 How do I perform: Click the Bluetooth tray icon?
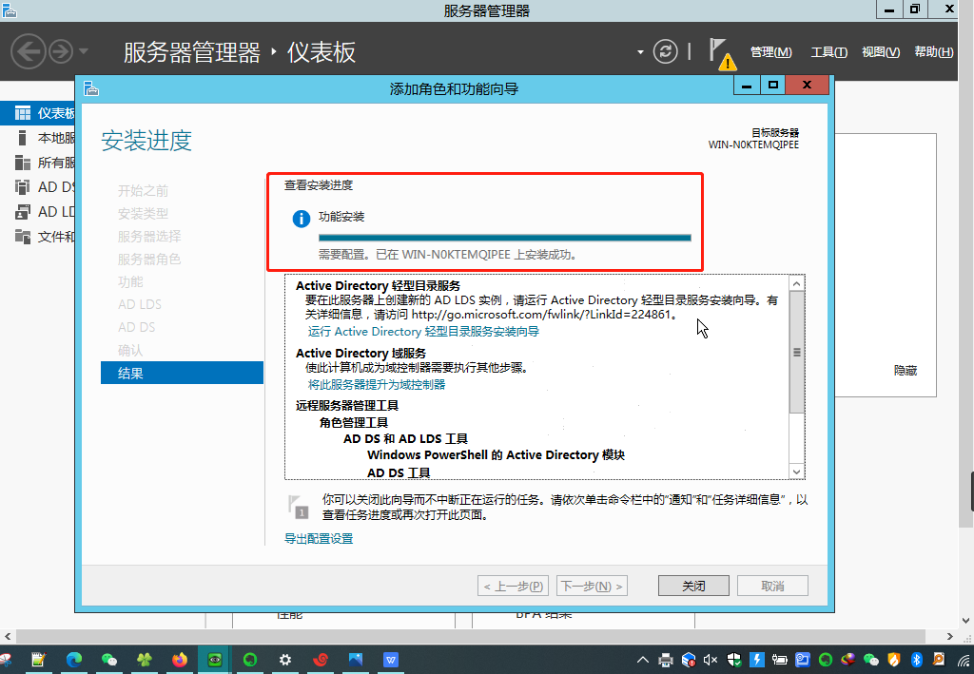pos(916,660)
